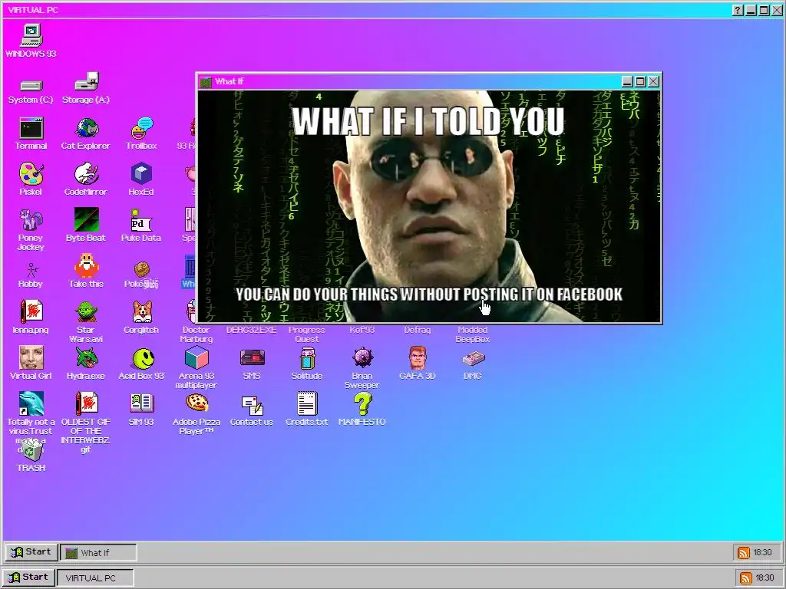Launch the Brian Sweeper mine icon
The height and width of the screenshot is (589, 786).
(362, 357)
